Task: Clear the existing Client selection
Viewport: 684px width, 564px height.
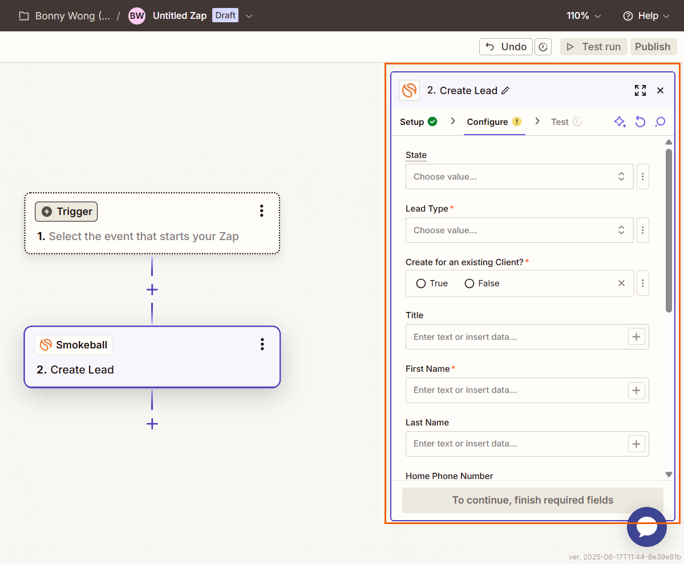Action: [621, 283]
